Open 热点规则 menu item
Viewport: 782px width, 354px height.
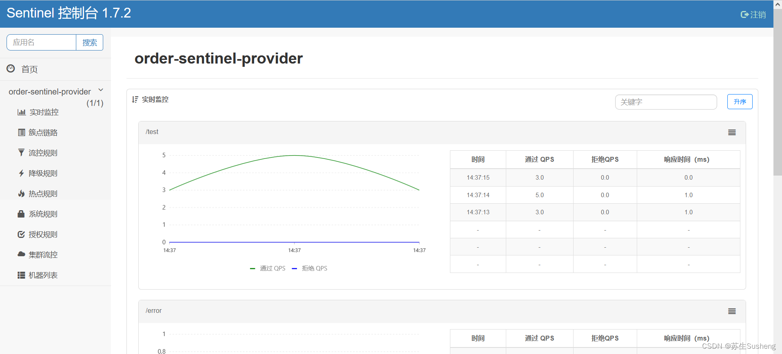43,193
